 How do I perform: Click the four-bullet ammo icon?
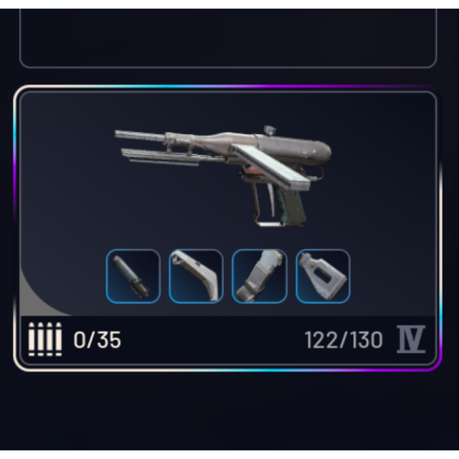(x=45, y=339)
